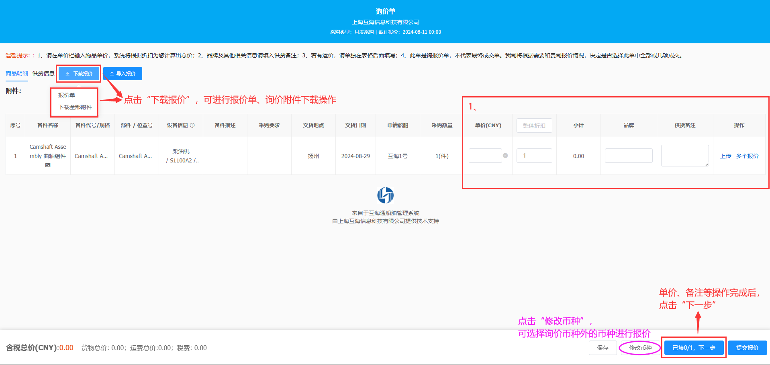Click the 保存 button
The image size is (770, 365).
click(603, 348)
